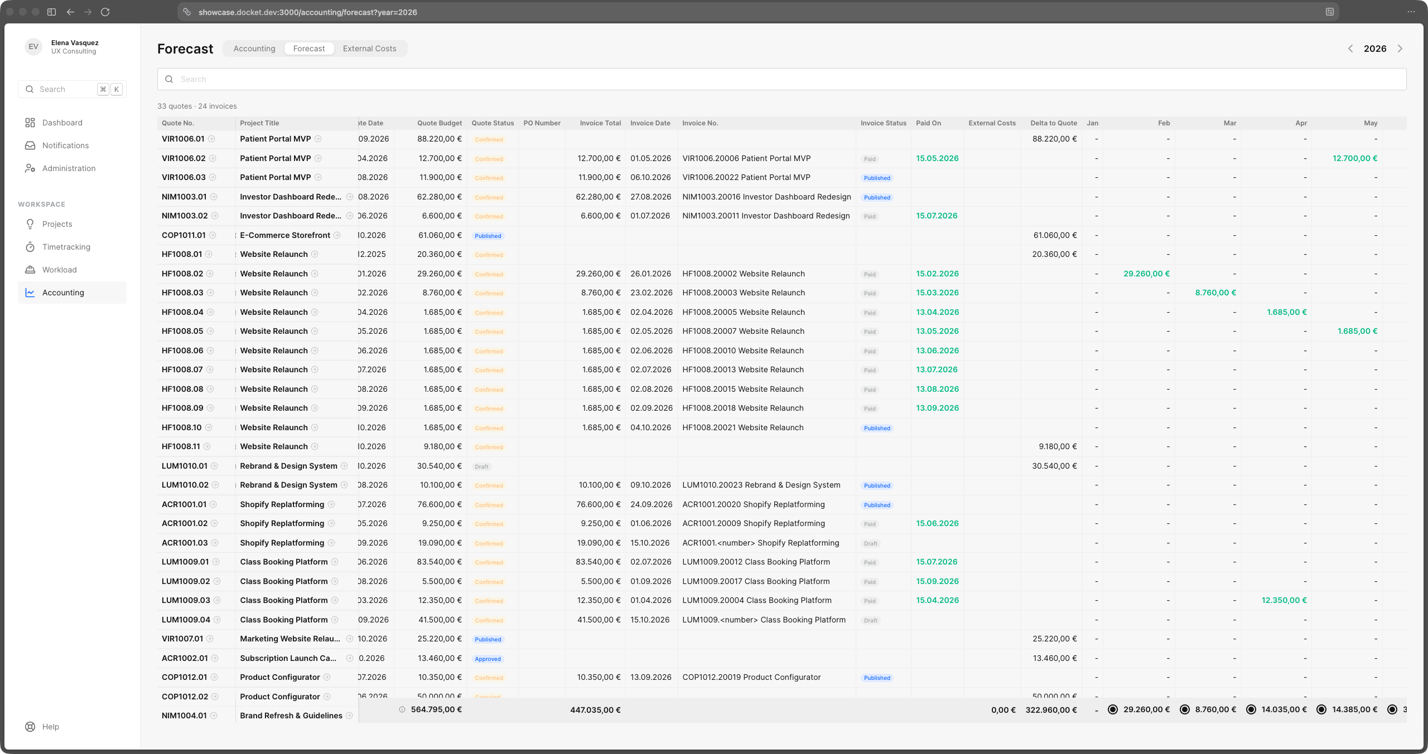Click Approved status badge on ACR1002.01
This screenshot has width=1428, height=754.
488,659
